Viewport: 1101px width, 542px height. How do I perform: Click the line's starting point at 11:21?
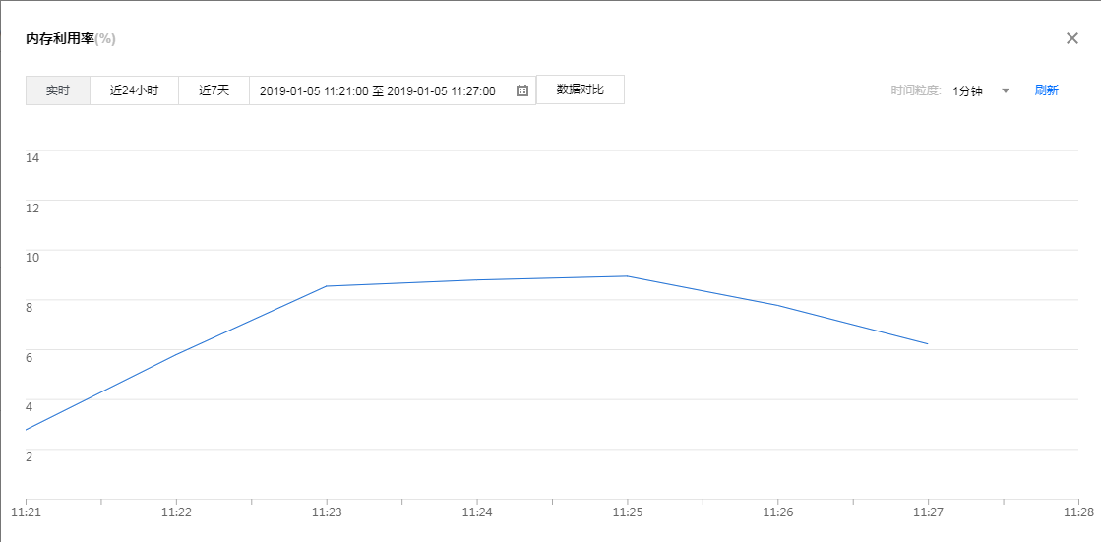click(x=27, y=430)
